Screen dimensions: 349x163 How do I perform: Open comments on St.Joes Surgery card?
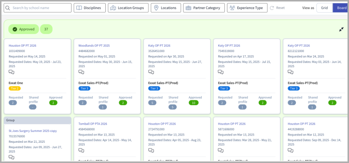pyautogui.click(x=11, y=157)
